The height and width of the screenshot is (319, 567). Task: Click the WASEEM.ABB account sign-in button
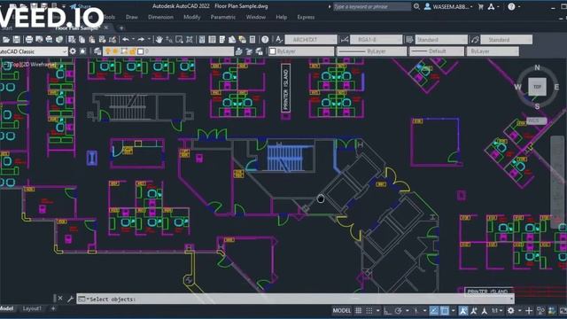(x=448, y=6)
